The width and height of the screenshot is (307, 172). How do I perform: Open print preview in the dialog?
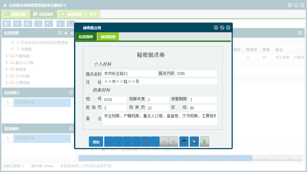pyautogui.click(x=194, y=141)
